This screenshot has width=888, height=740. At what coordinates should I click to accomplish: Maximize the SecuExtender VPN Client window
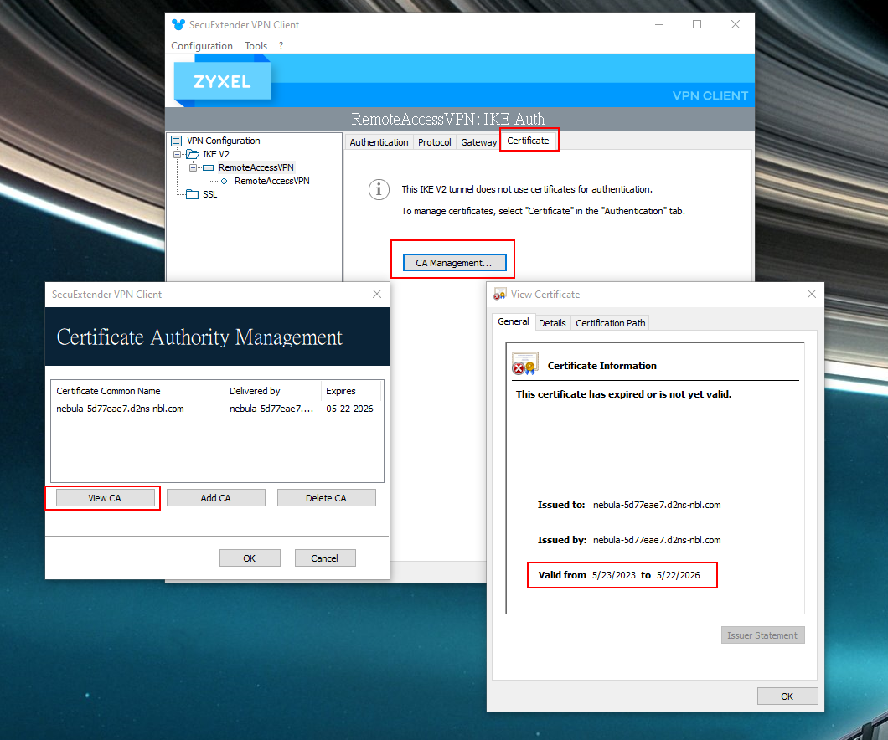click(x=697, y=24)
